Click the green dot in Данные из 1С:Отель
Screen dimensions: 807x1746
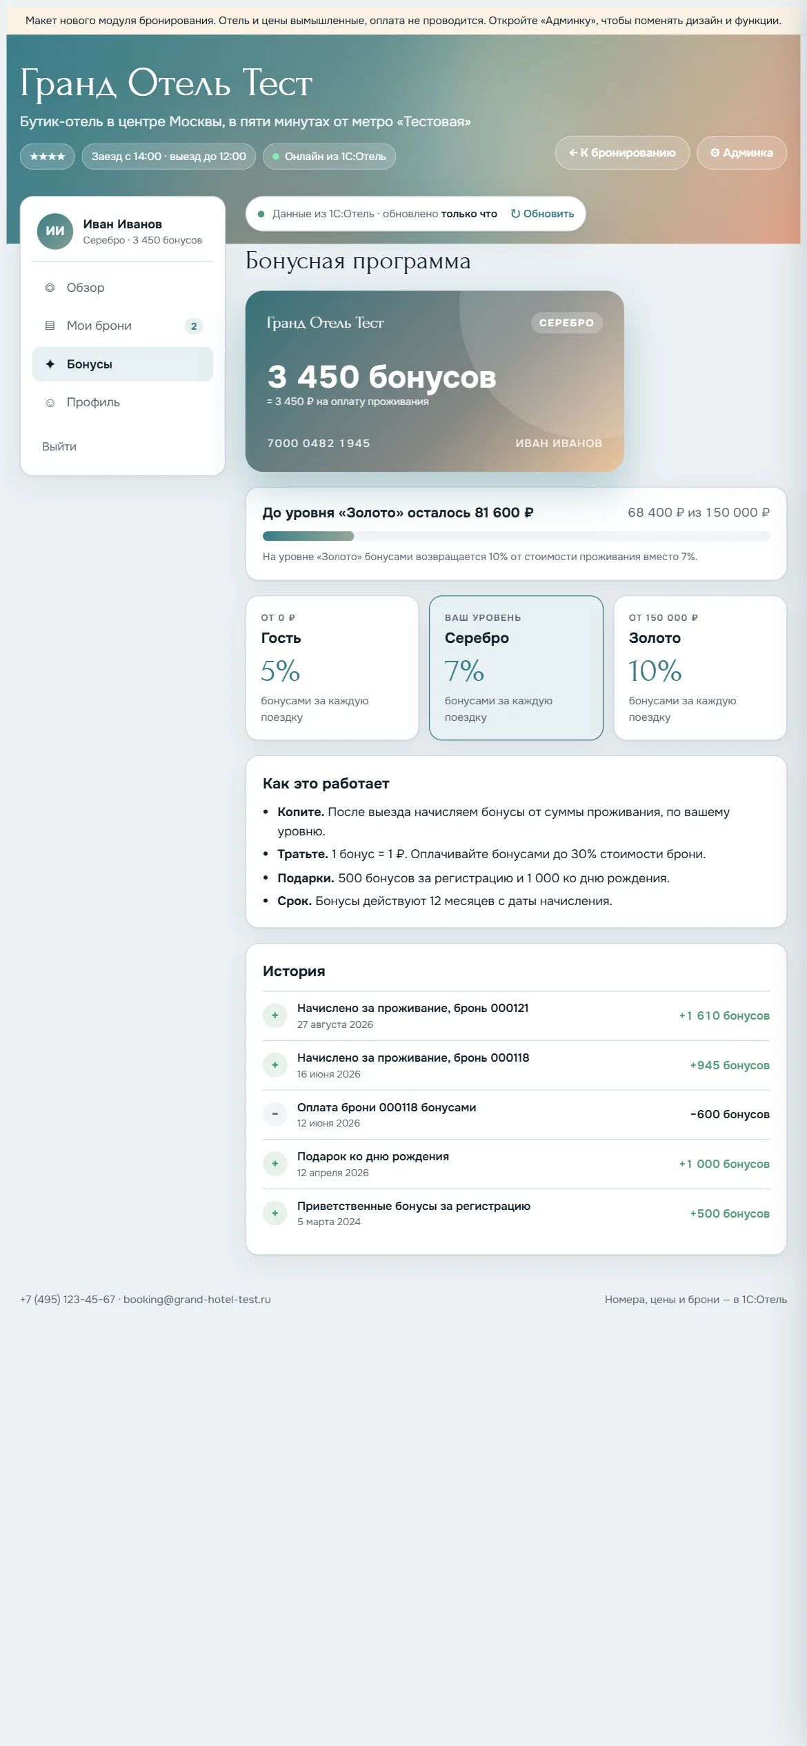click(x=261, y=214)
